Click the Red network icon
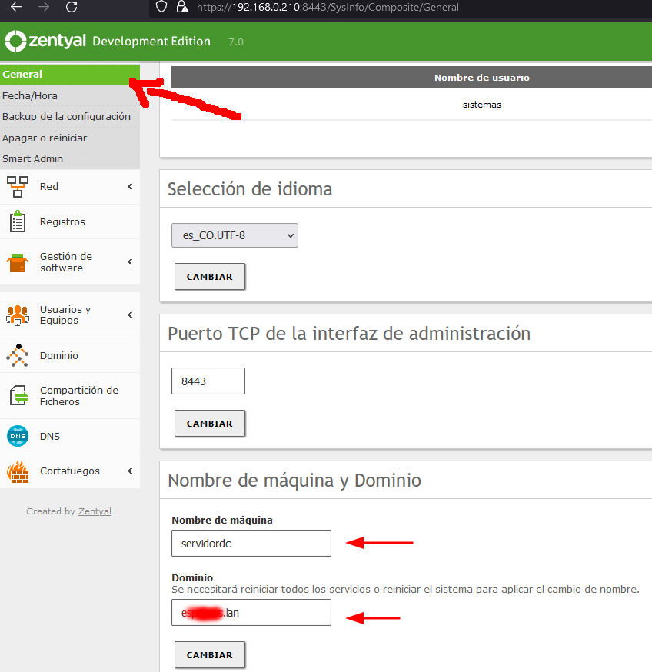 (18, 186)
